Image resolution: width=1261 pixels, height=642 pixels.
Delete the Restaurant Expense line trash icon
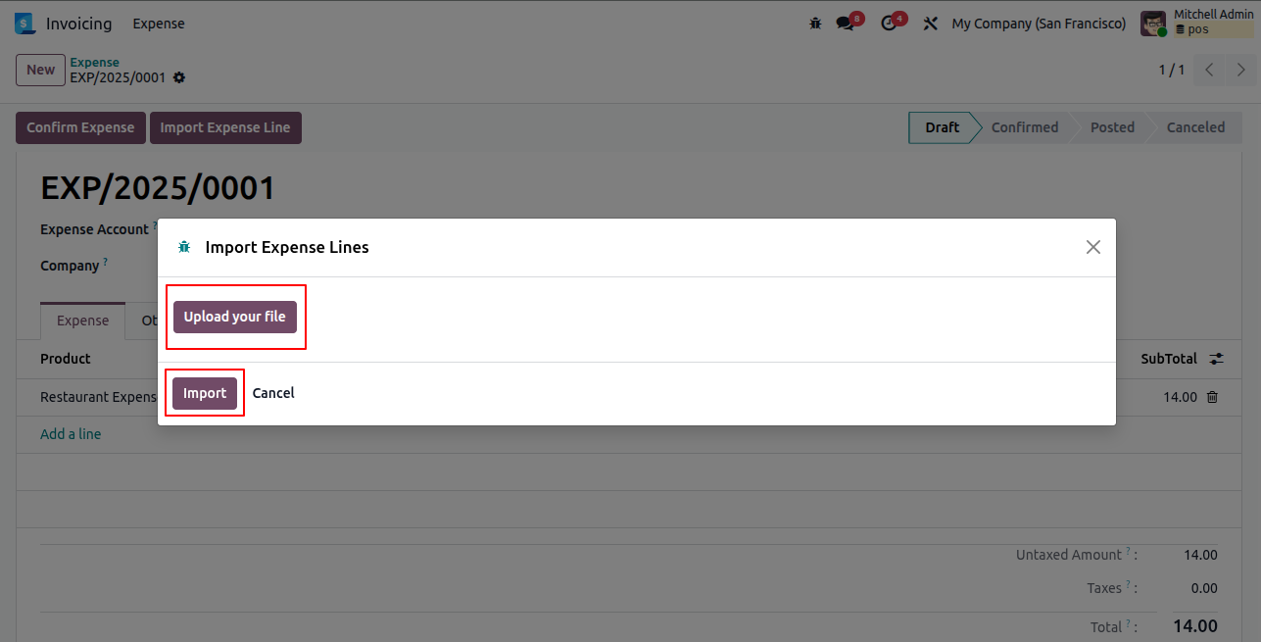(x=1212, y=397)
